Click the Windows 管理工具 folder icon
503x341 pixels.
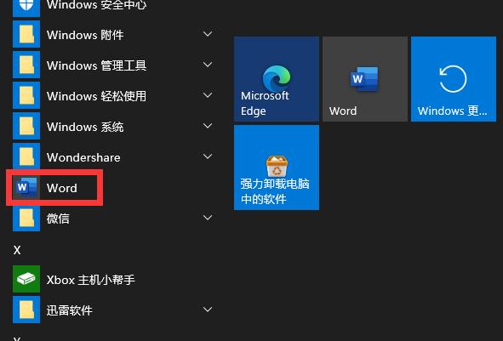(x=26, y=65)
